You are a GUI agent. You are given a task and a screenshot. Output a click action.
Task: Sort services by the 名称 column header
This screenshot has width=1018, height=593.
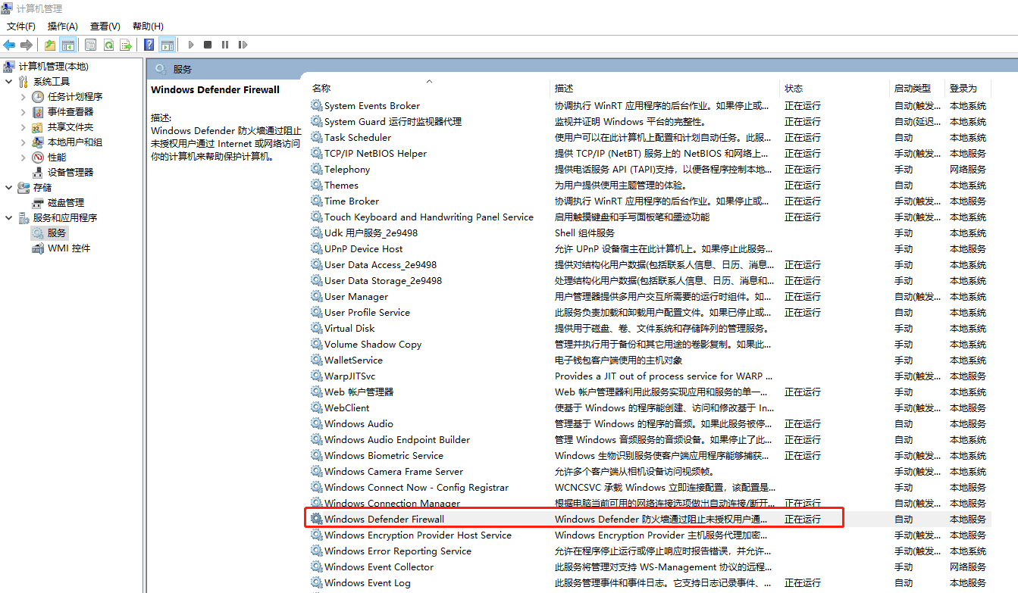click(x=429, y=89)
